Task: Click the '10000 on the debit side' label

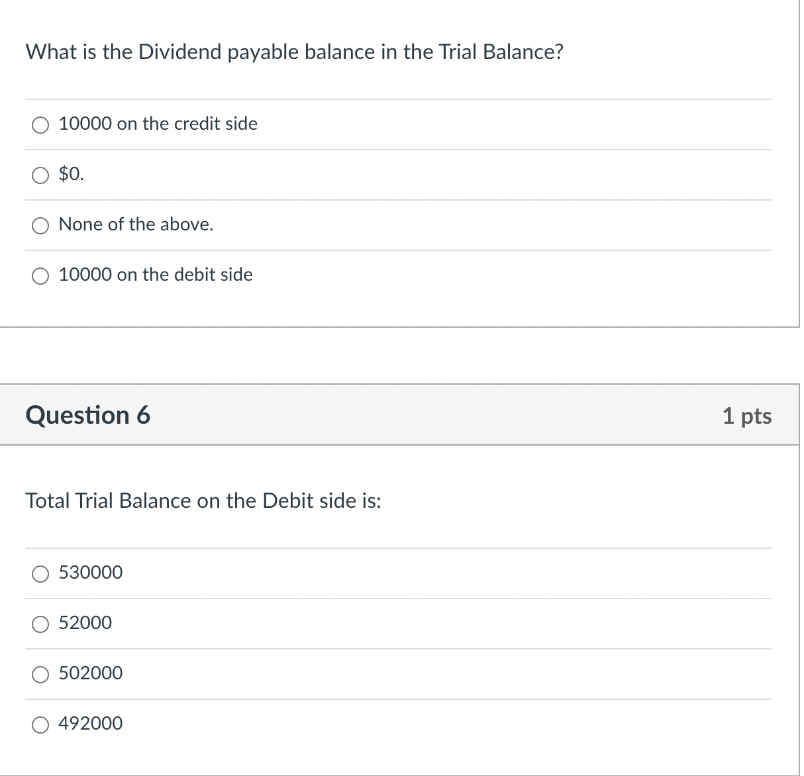Action: click(155, 275)
